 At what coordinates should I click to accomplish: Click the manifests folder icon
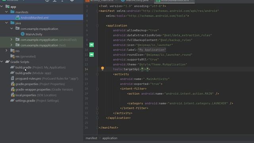point(12,12)
